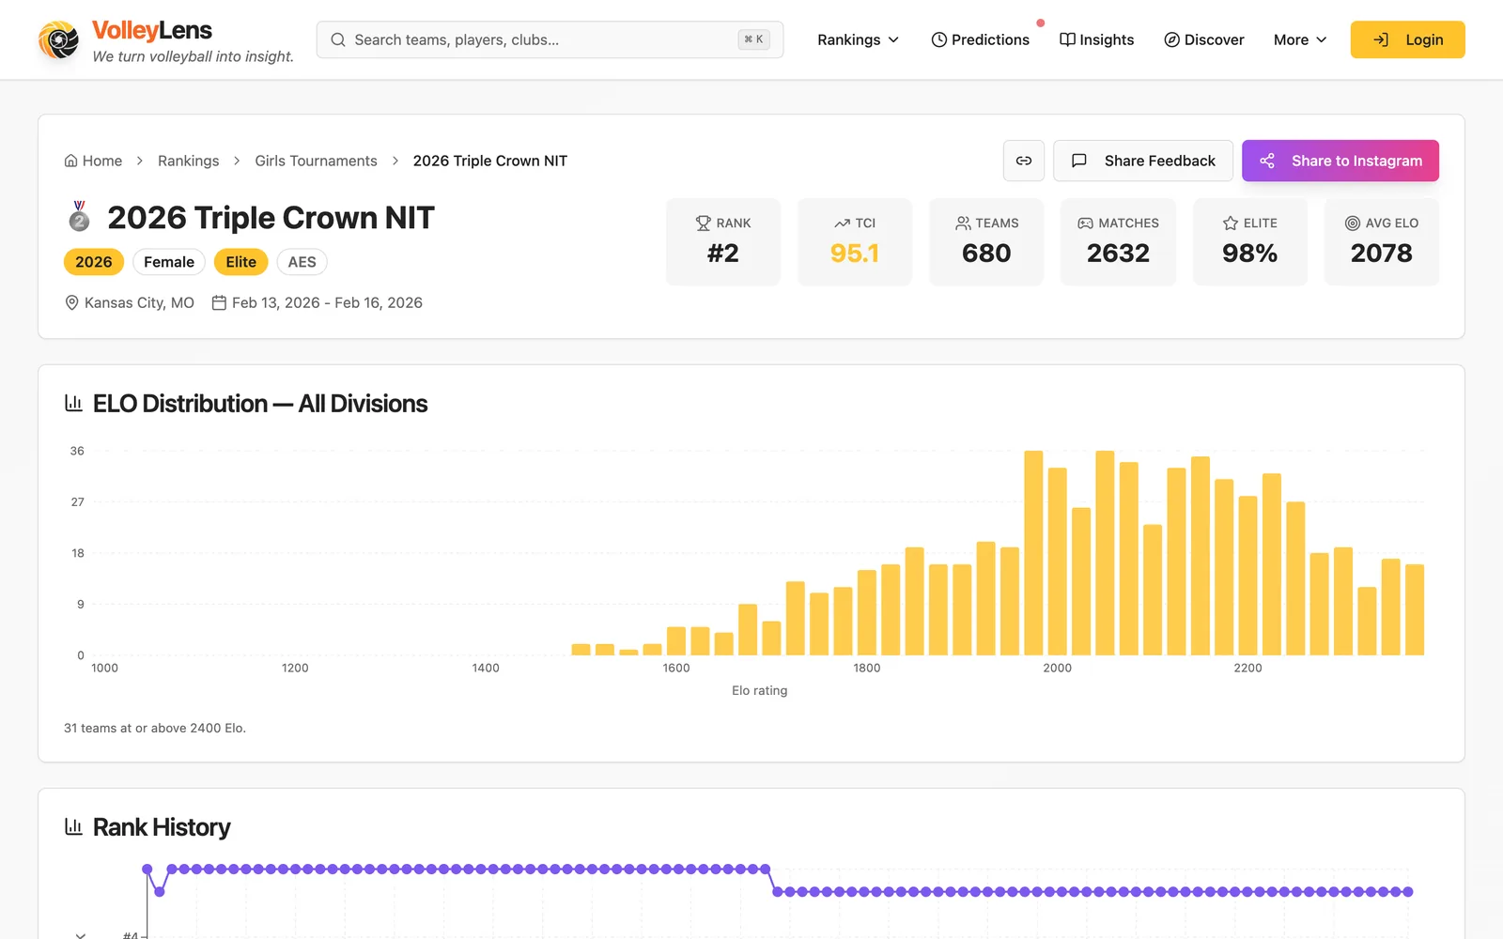This screenshot has width=1503, height=939.
Task: Select the 2026 year tag
Action: (94, 262)
